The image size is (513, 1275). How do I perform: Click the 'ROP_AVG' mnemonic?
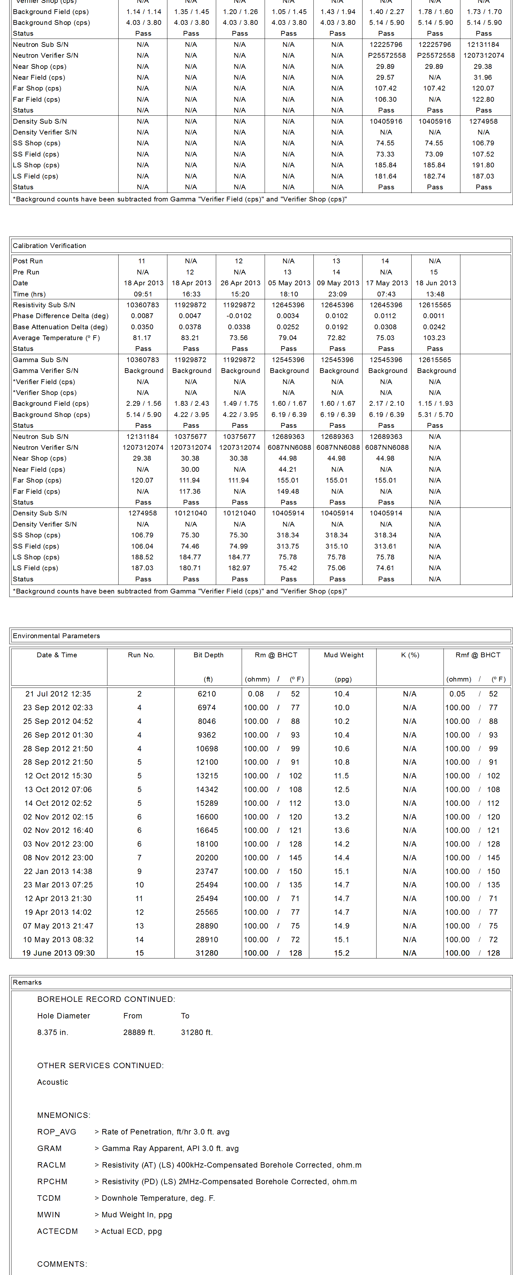click(56, 1132)
